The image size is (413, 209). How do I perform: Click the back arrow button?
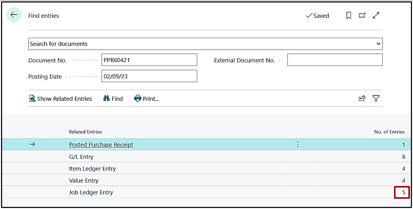pyautogui.click(x=14, y=15)
